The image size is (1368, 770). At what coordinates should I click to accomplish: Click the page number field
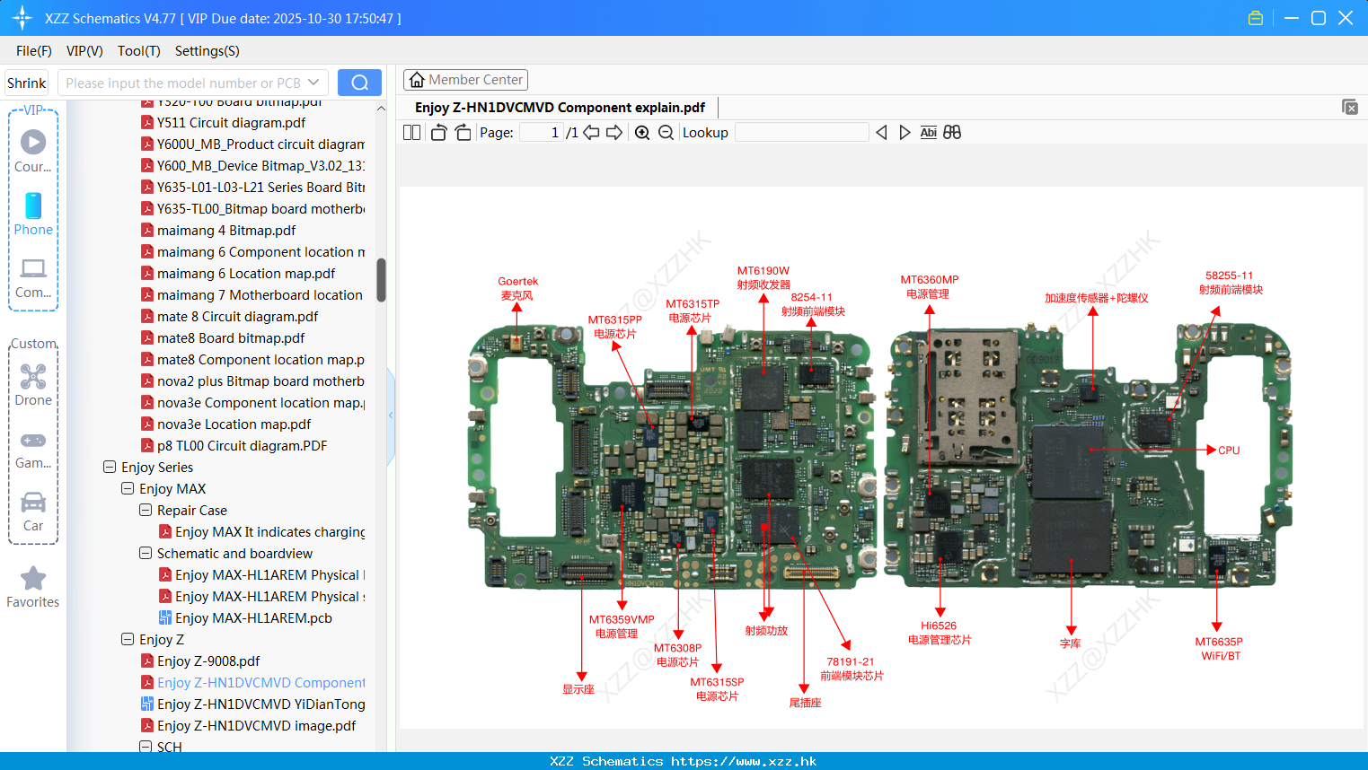541,132
